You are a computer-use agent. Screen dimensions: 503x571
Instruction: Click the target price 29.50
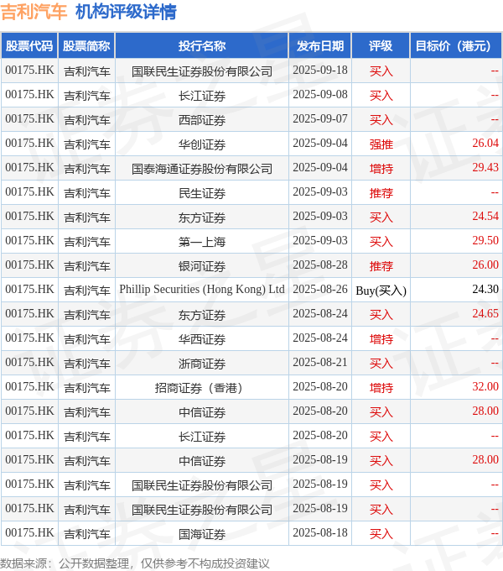[485, 241]
